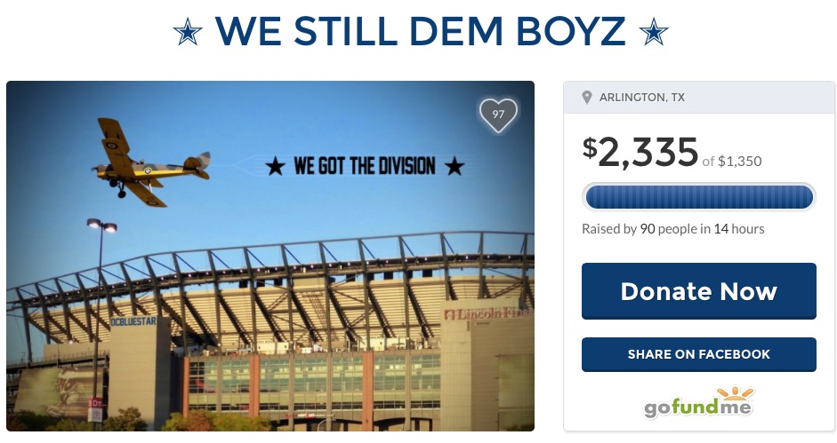Click the $2,335 raised amount
Screen dimensions: 837x443
pos(640,154)
